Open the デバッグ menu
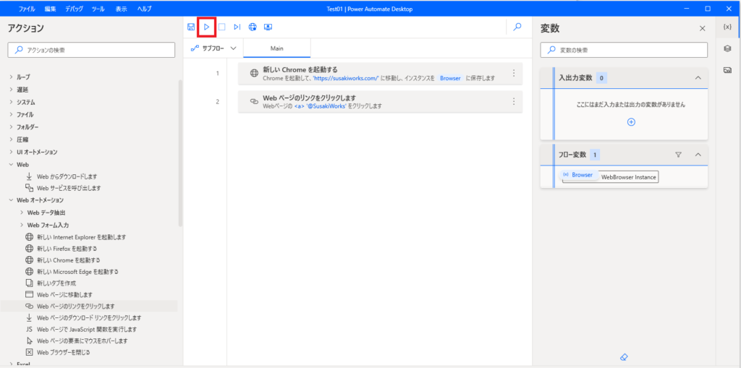 coord(74,9)
